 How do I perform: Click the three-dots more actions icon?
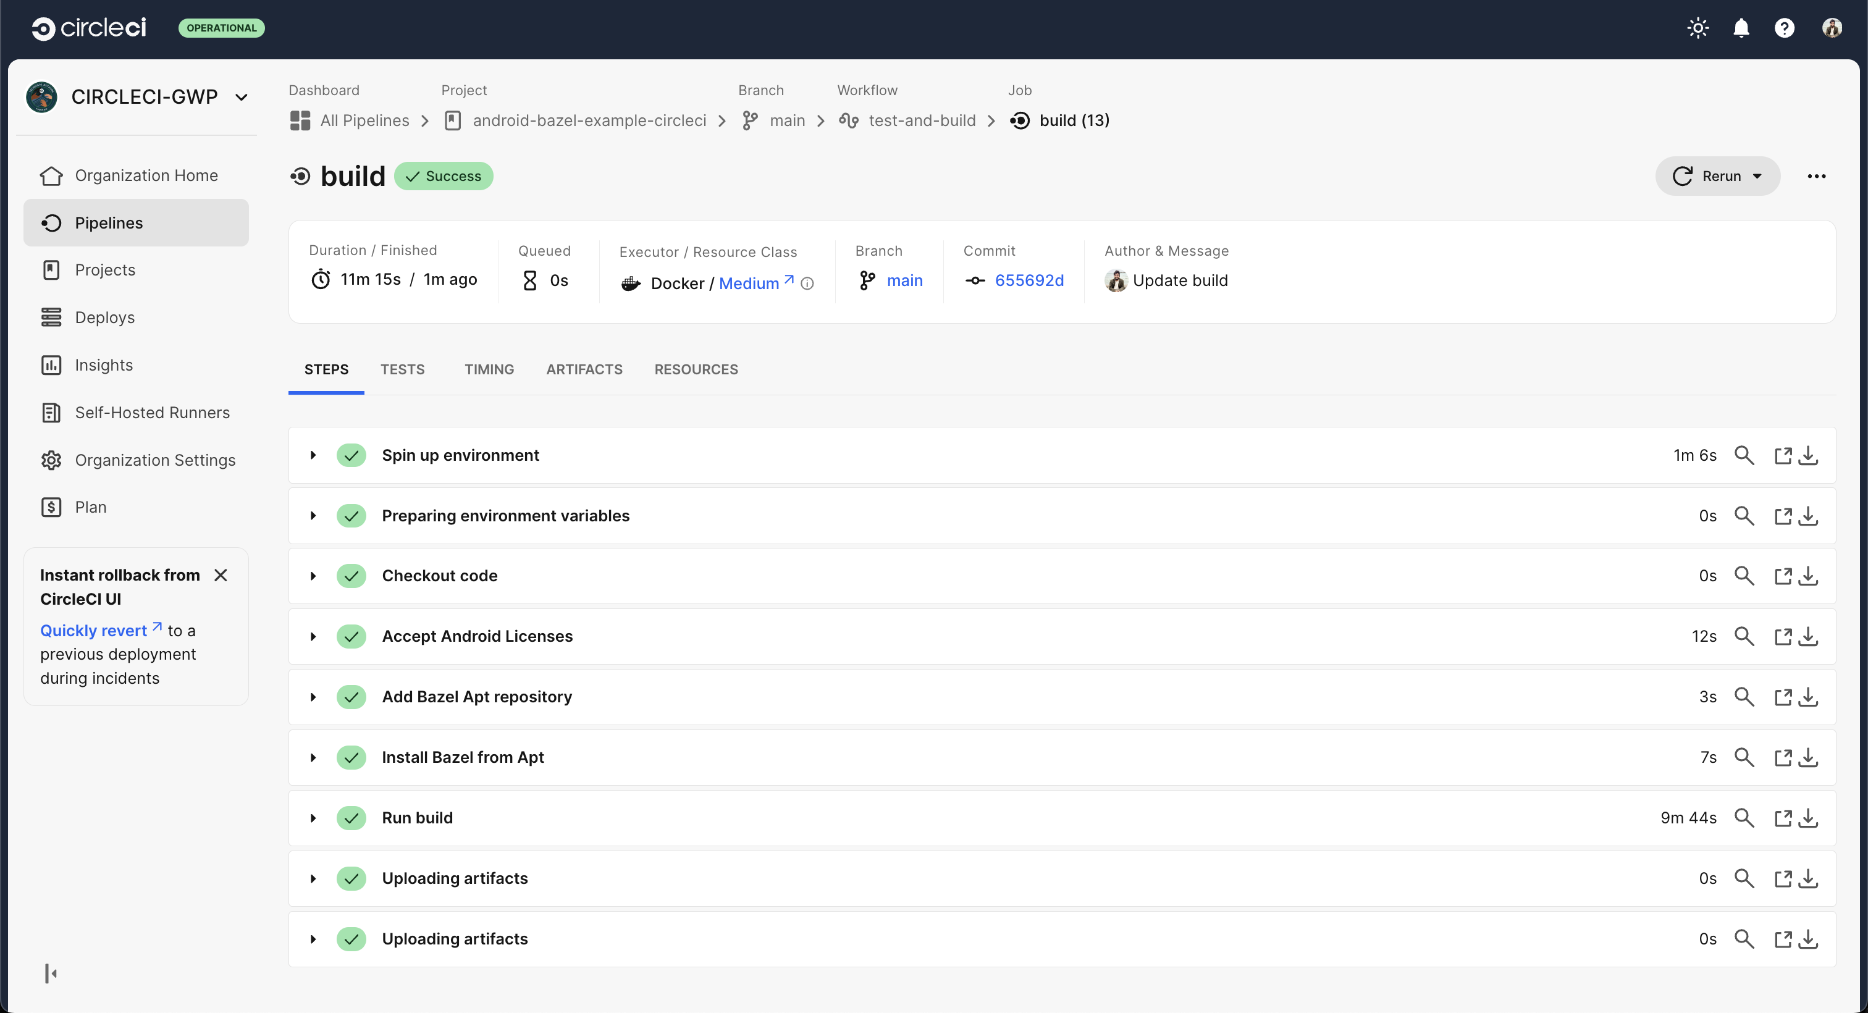pos(1815,176)
